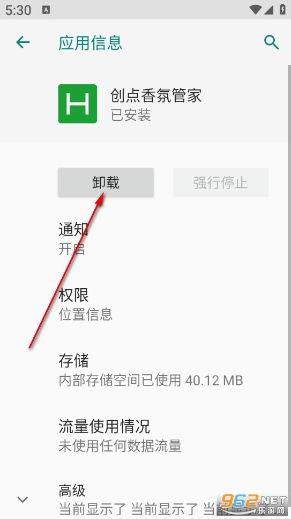291x519 pixels.
Task: Tap the 卸载 uninstall button
Action: pyautogui.click(x=106, y=182)
